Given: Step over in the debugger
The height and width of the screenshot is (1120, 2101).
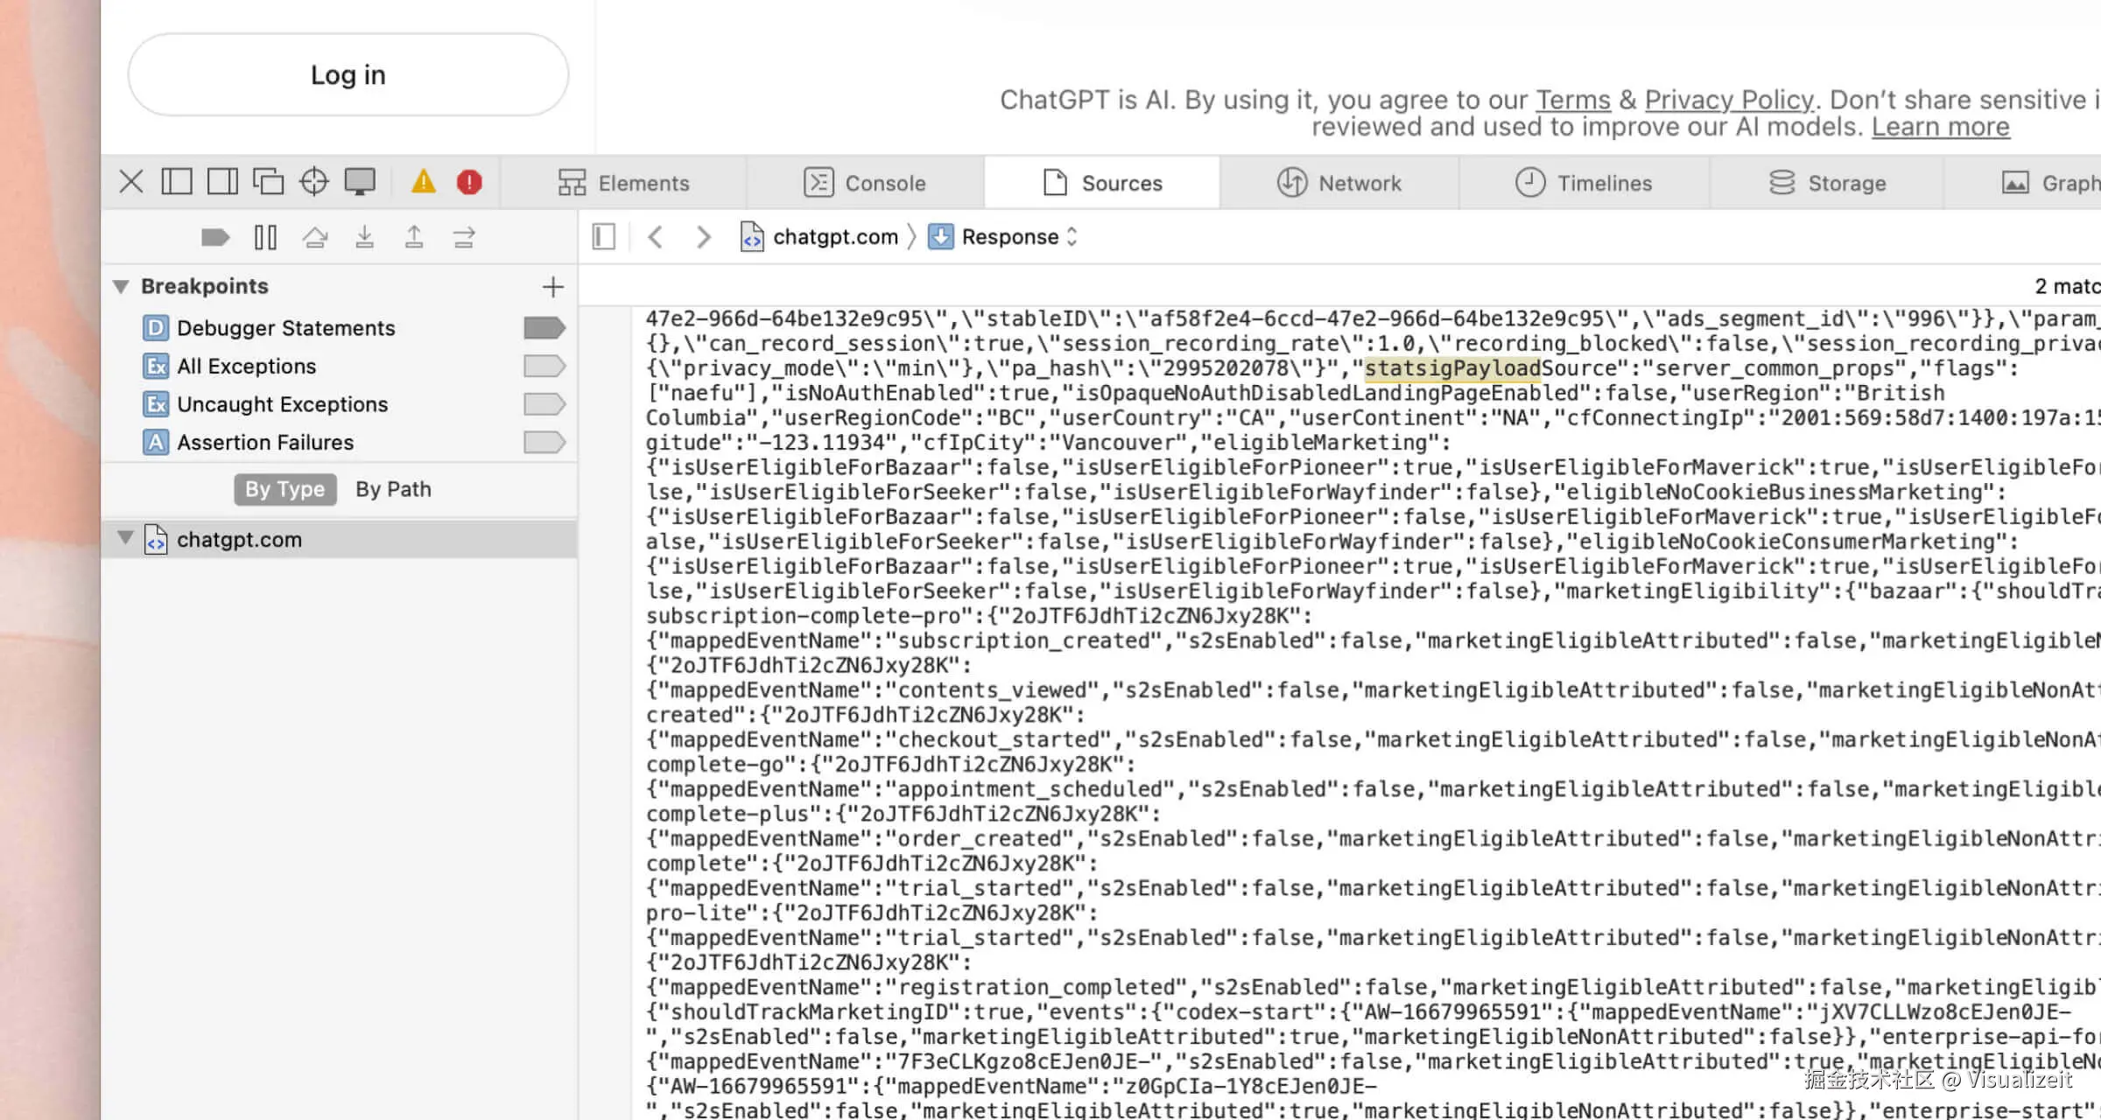Looking at the screenshot, I should click(x=315, y=237).
